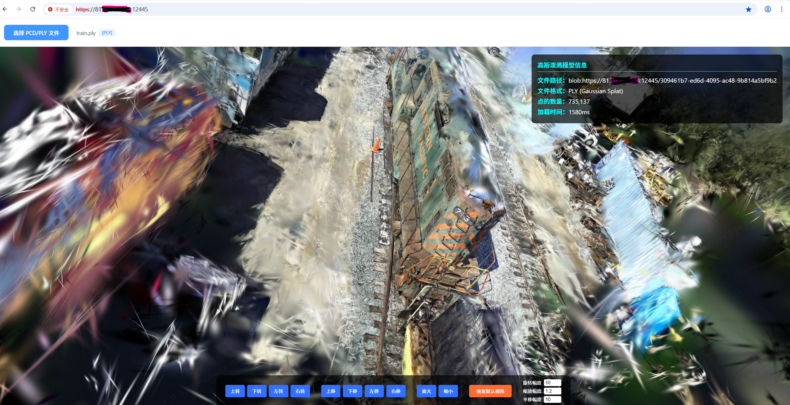This screenshot has width=790, height=405.
Task: Click the bookmark star icon
Action: click(x=748, y=9)
